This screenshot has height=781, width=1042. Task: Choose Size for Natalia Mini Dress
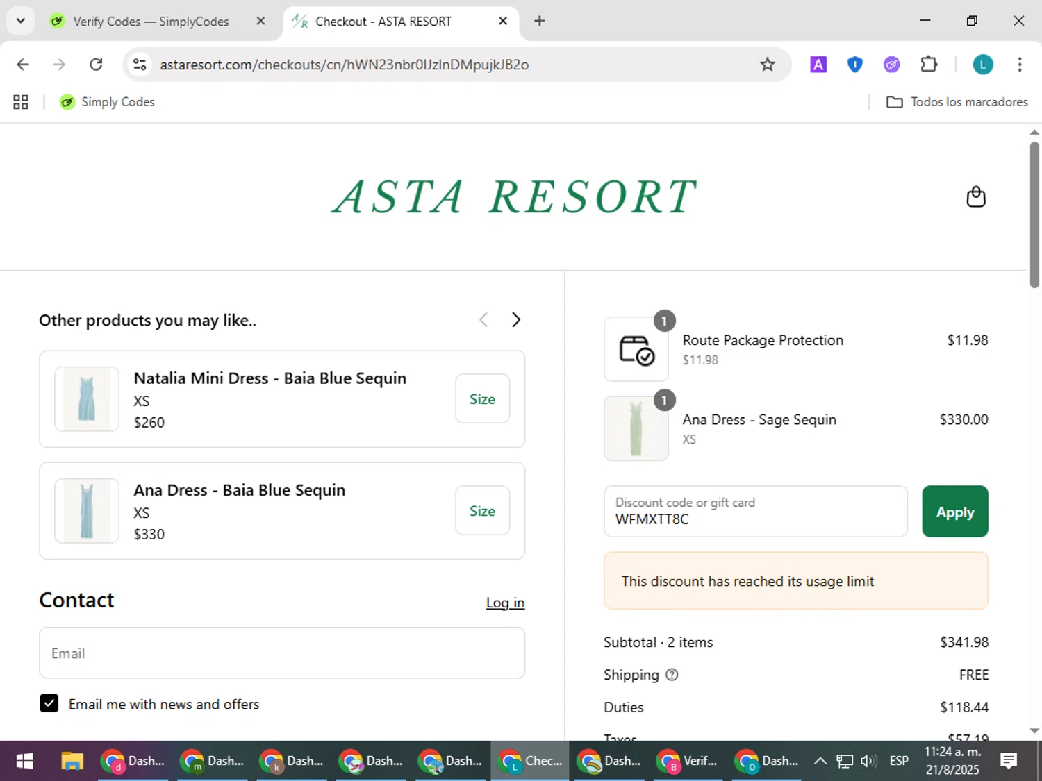[482, 399]
